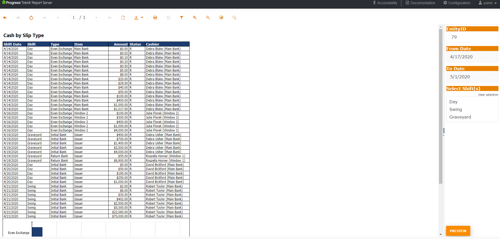
Task: Toggle the document map
Action: click(x=168, y=18)
